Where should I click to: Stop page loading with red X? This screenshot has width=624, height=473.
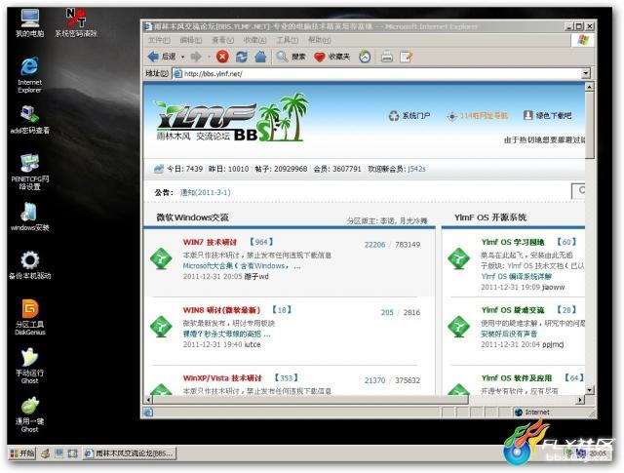[222, 57]
